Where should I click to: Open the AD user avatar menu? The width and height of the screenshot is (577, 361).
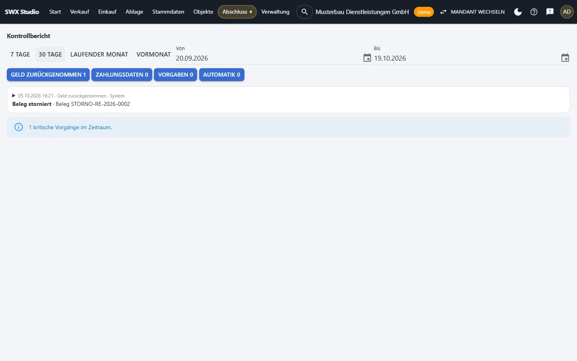(567, 12)
